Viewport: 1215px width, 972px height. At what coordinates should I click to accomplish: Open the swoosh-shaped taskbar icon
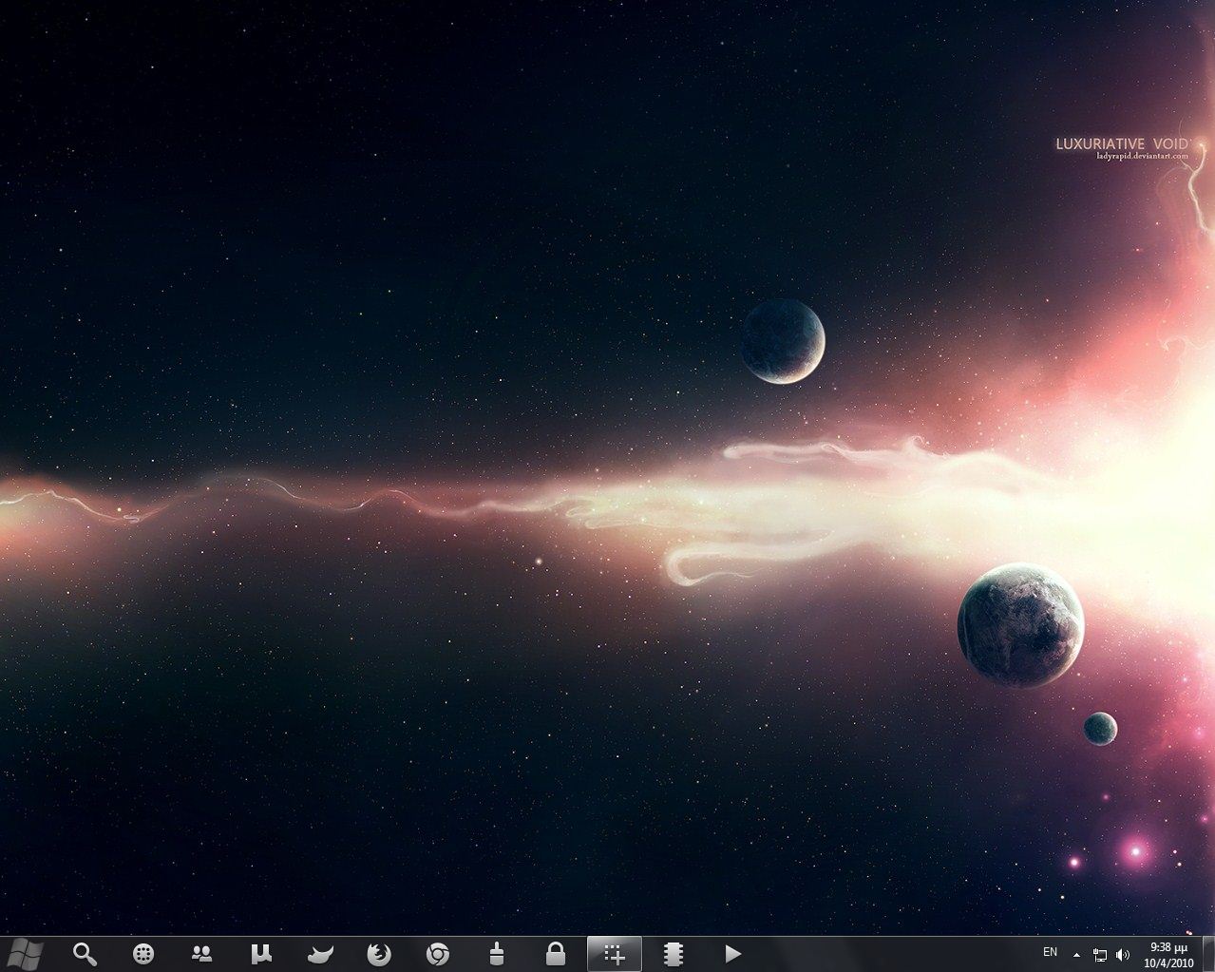point(320,953)
